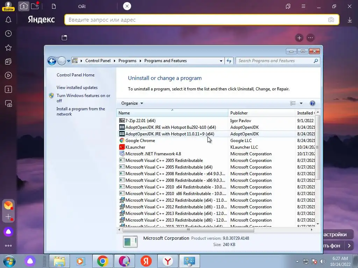Viewport: 358px width, 268px height.
Task: Add a new tab group
Action: 35,6
